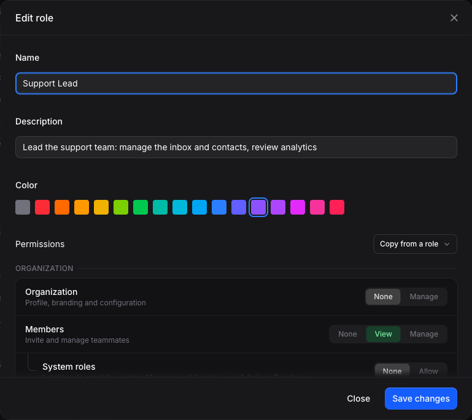This screenshot has height=420, width=472.
Task: Click the ORGANIZATION section label
Action: click(44, 268)
